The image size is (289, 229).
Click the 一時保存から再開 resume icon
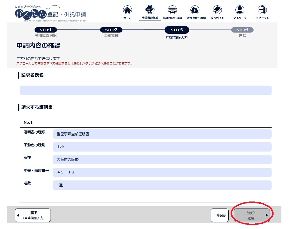[195, 12]
